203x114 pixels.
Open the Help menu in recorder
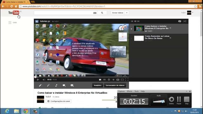pyautogui.click(x=143, y=91)
